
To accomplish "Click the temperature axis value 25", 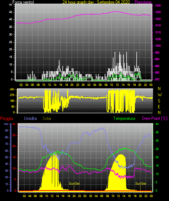I will 157,149.
